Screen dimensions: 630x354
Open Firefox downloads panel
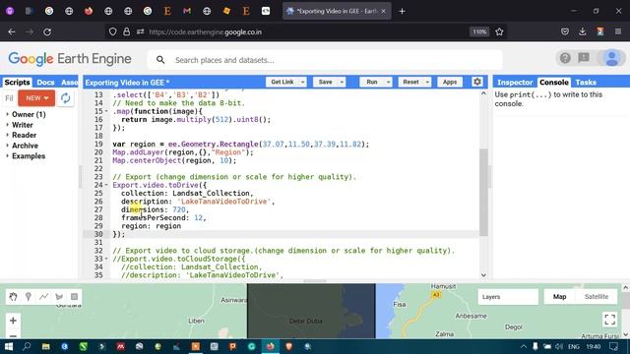(x=583, y=31)
